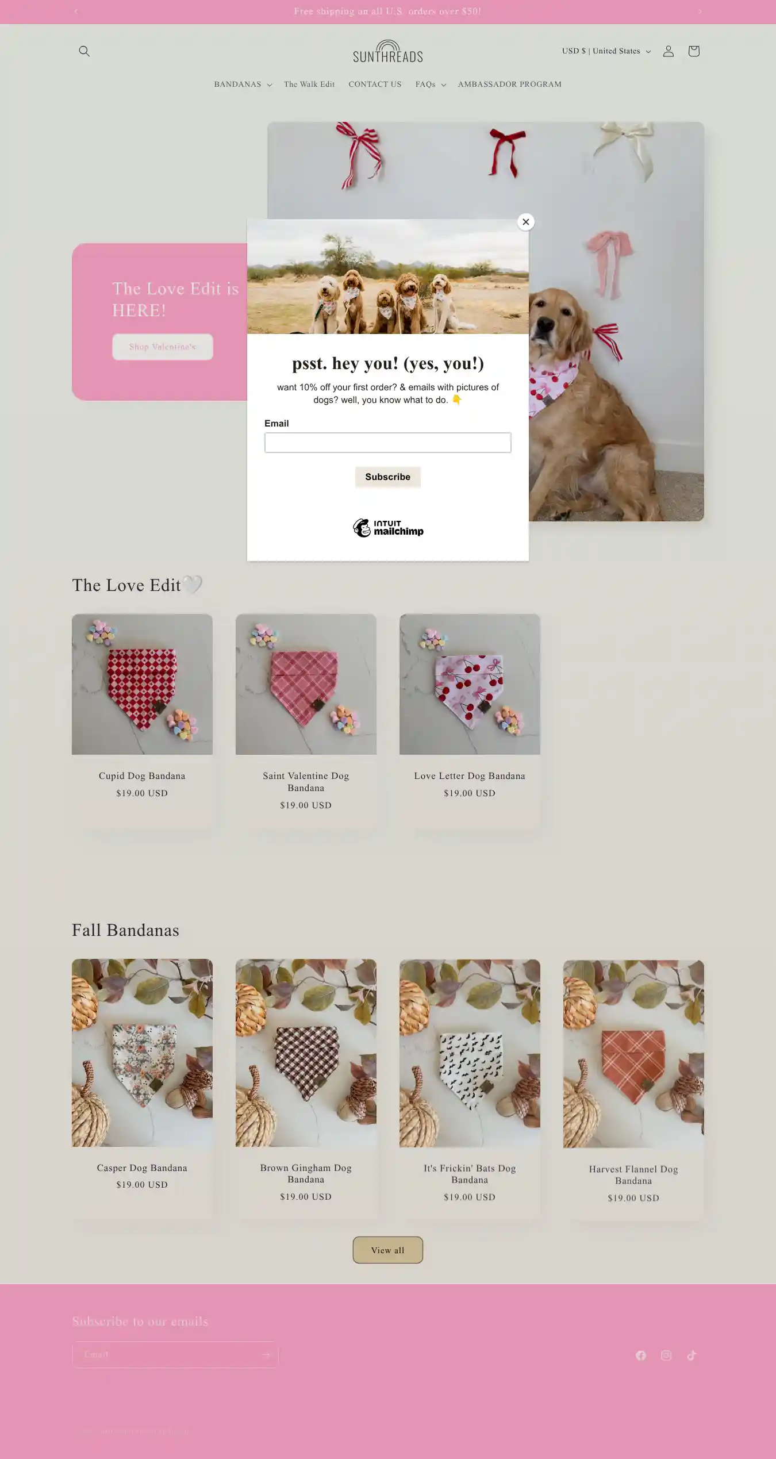Image resolution: width=776 pixels, height=1459 pixels.
Task: Click the Sunthreads logo
Action: tap(388, 51)
